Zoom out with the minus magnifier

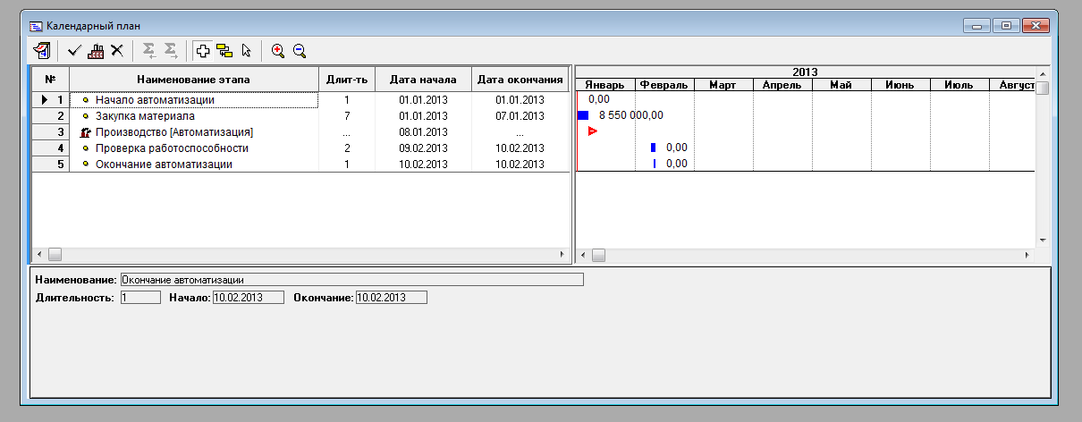click(300, 51)
